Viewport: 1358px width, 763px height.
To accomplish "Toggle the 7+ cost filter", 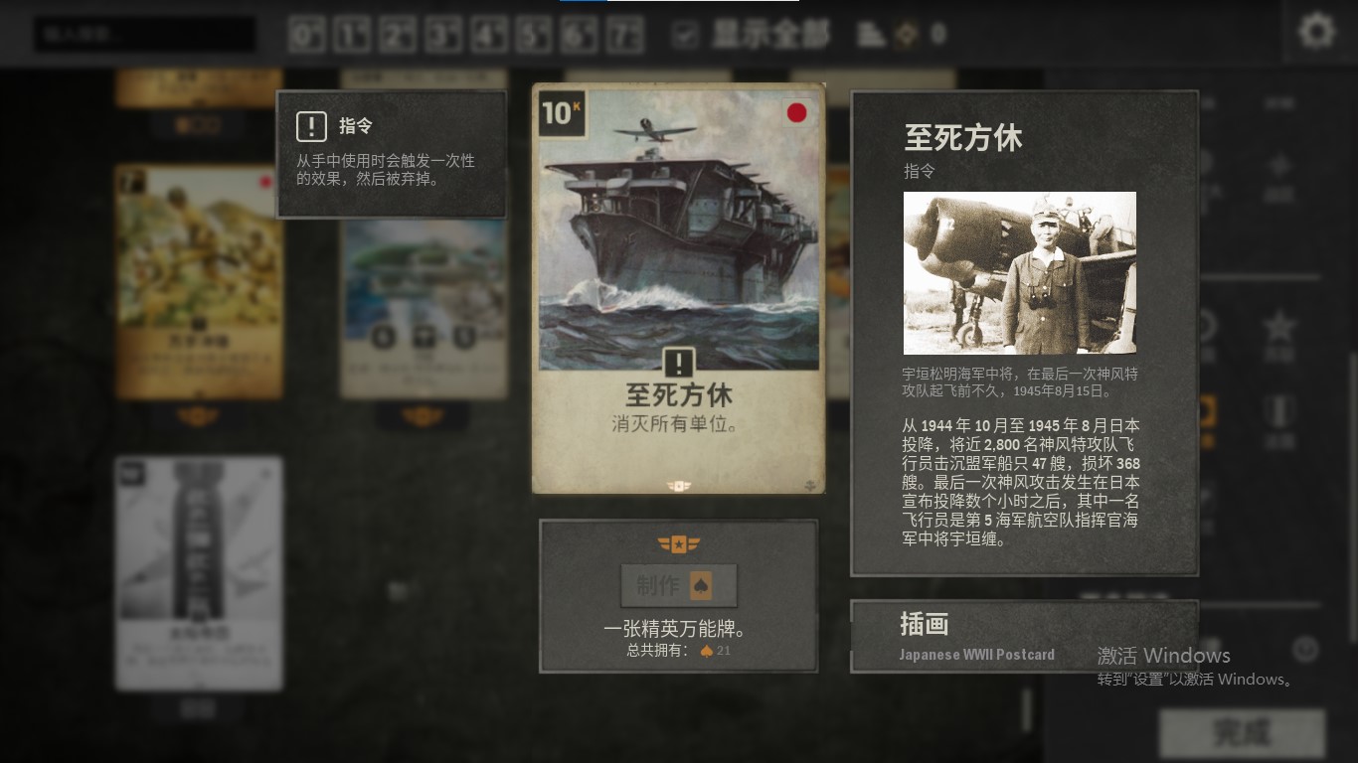I will point(625,35).
